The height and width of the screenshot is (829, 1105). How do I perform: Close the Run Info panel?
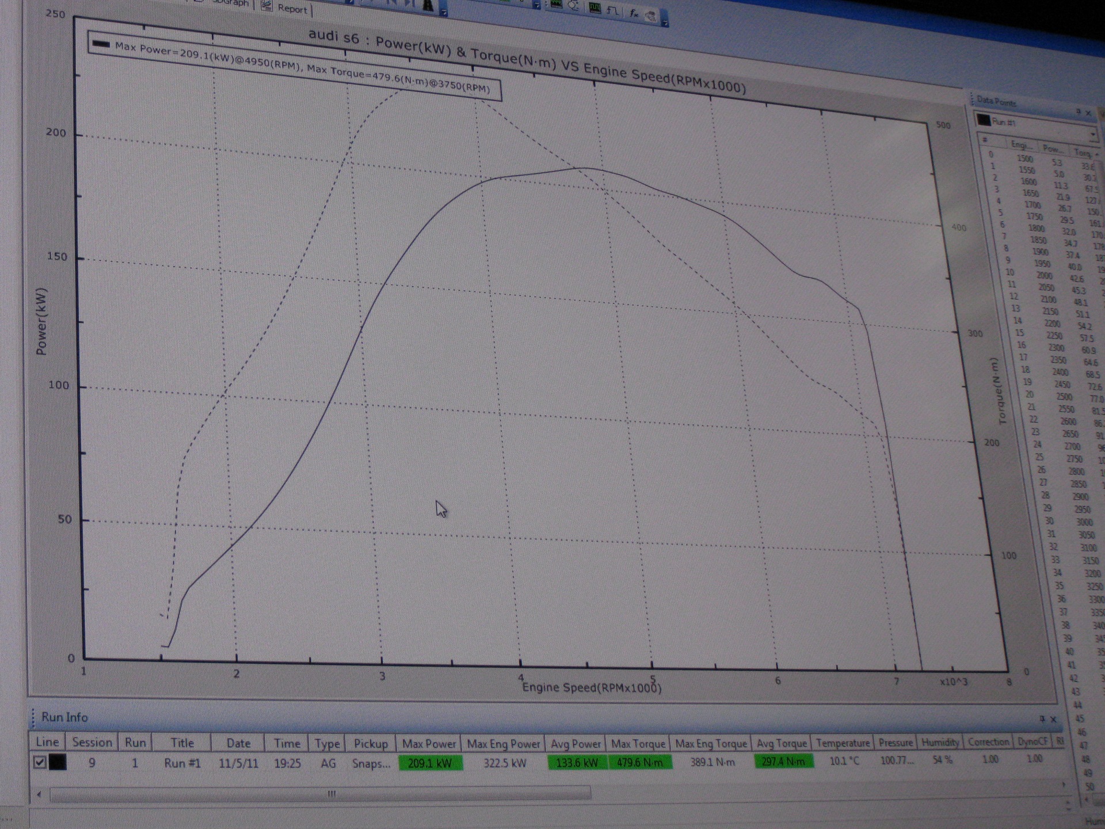[x=1053, y=719]
